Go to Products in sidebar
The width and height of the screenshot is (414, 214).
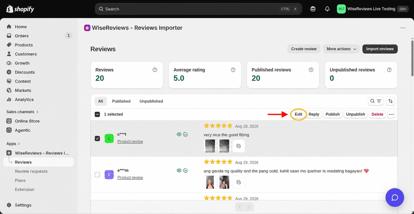[24, 45]
